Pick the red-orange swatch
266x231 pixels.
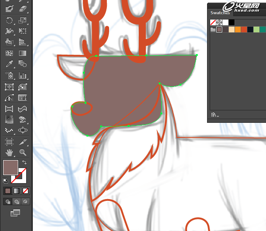click(x=244, y=30)
